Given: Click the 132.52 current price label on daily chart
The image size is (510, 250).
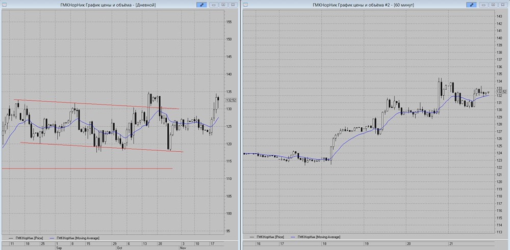Looking at the screenshot, I should coord(231,100).
